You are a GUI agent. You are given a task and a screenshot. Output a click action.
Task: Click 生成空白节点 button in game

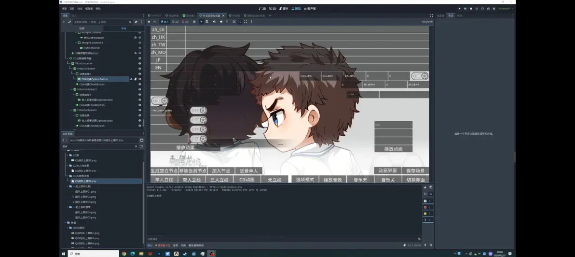164,171
